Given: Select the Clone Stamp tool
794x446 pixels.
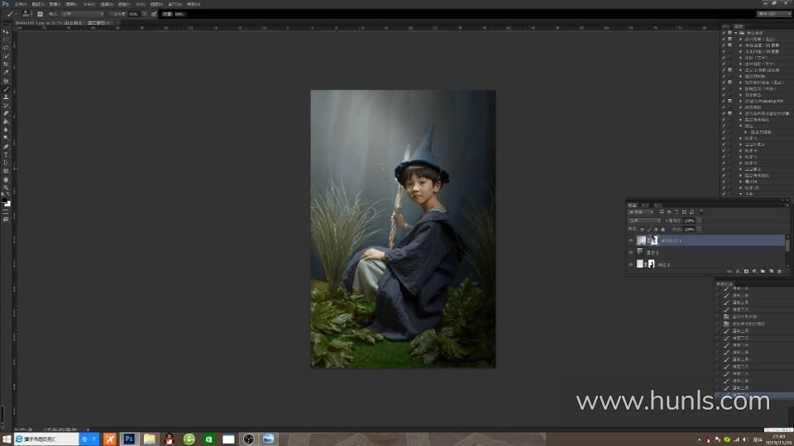Looking at the screenshot, I should tap(6, 97).
